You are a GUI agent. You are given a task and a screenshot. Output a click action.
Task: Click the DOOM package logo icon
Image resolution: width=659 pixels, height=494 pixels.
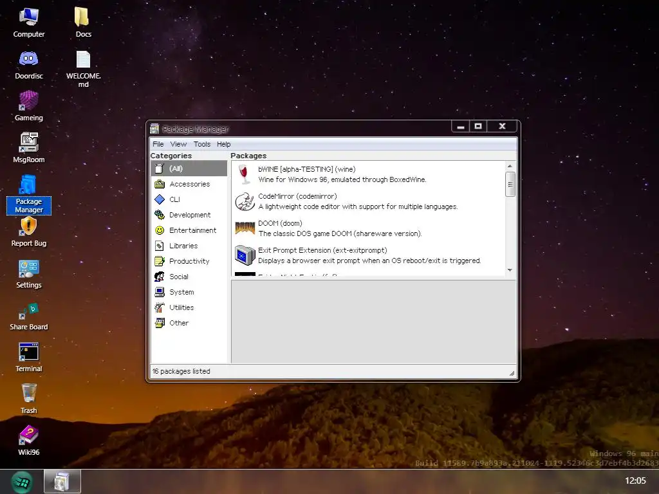pos(245,228)
